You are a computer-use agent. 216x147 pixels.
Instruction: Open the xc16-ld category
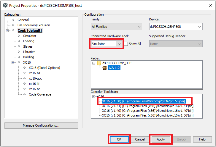pos(34,84)
